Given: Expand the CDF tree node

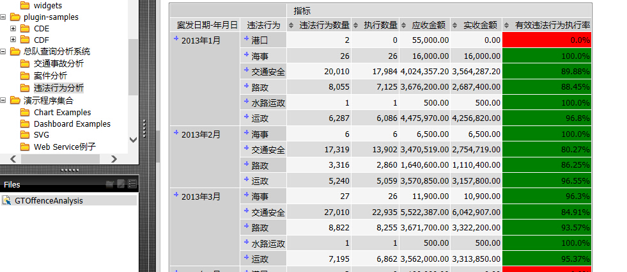Looking at the screenshot, I should click(13, 39).
